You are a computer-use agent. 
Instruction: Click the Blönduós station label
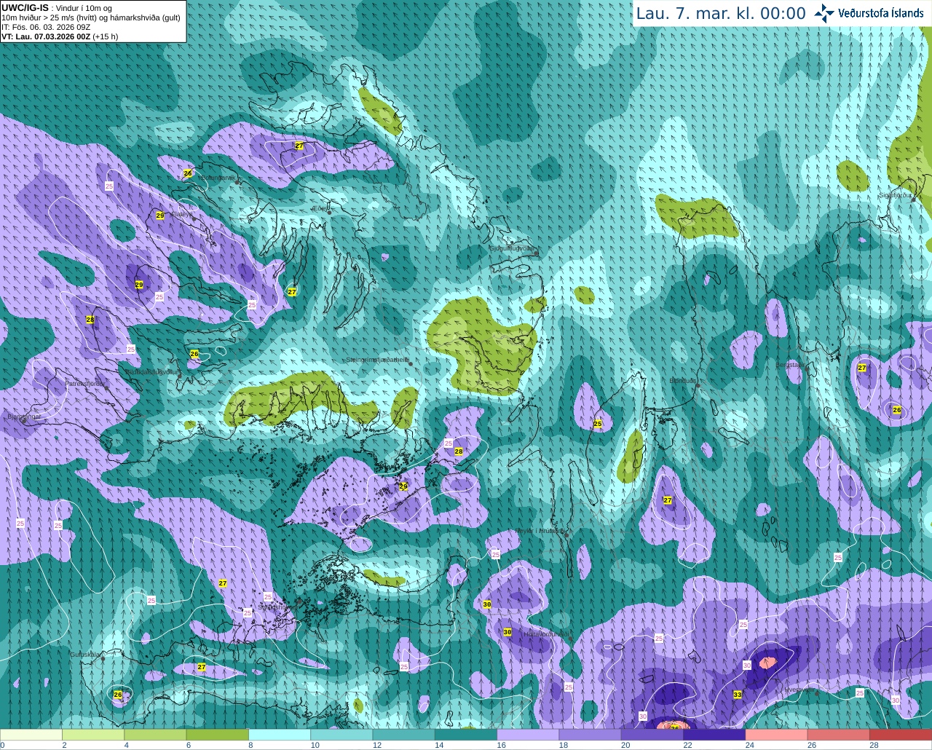pyautogui.click(x=683, y=380)
